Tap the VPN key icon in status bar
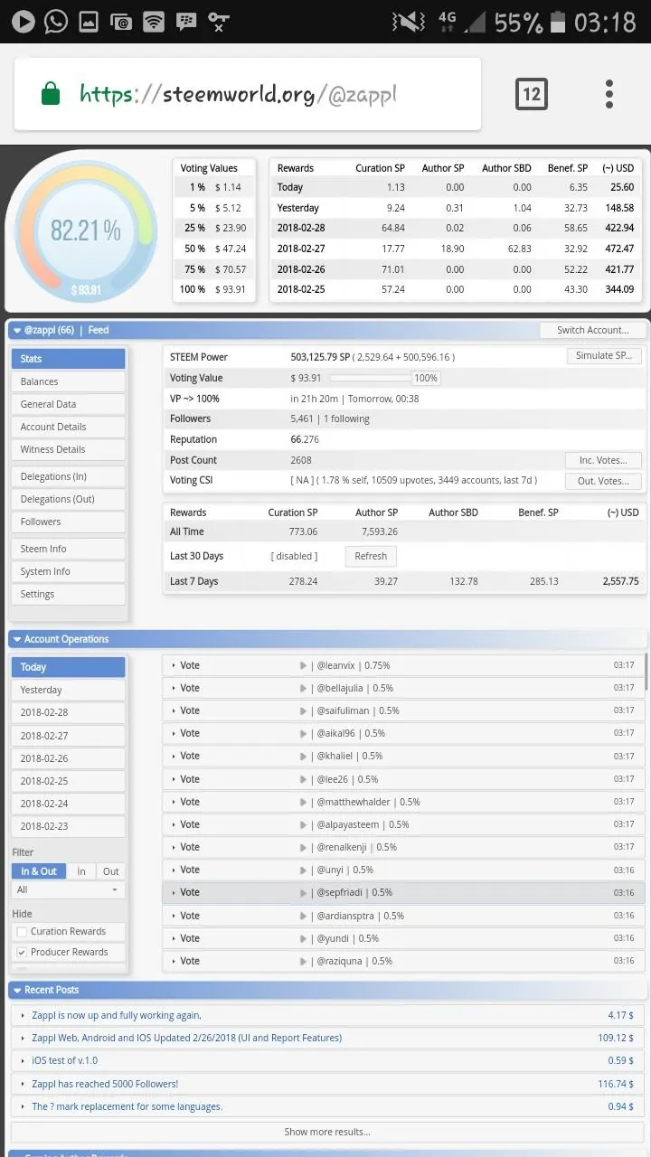Screen dimensions: 651x1157 click(x=219, y=21)
